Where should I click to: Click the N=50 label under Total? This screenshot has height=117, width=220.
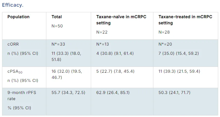[57, 26]
